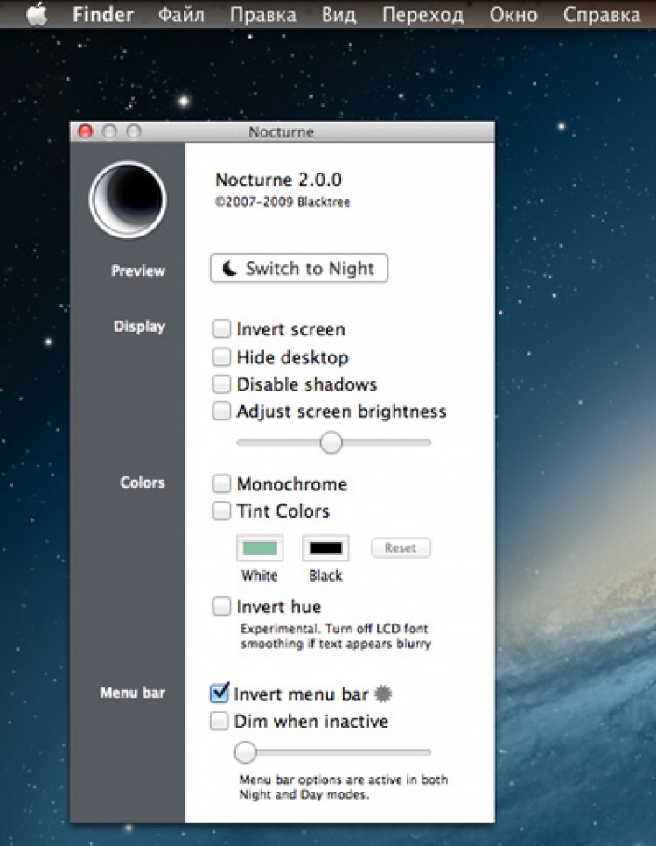Open the Apple menu
Screen dimensions: 656x846
coord(37,15)
